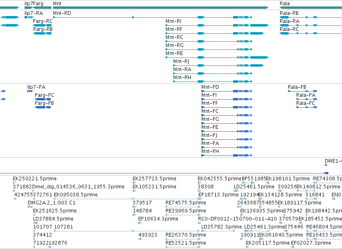The height and width of the screenshot is (249, 342).
Task: Click the Rala-PB protein label
Action: 297,87
